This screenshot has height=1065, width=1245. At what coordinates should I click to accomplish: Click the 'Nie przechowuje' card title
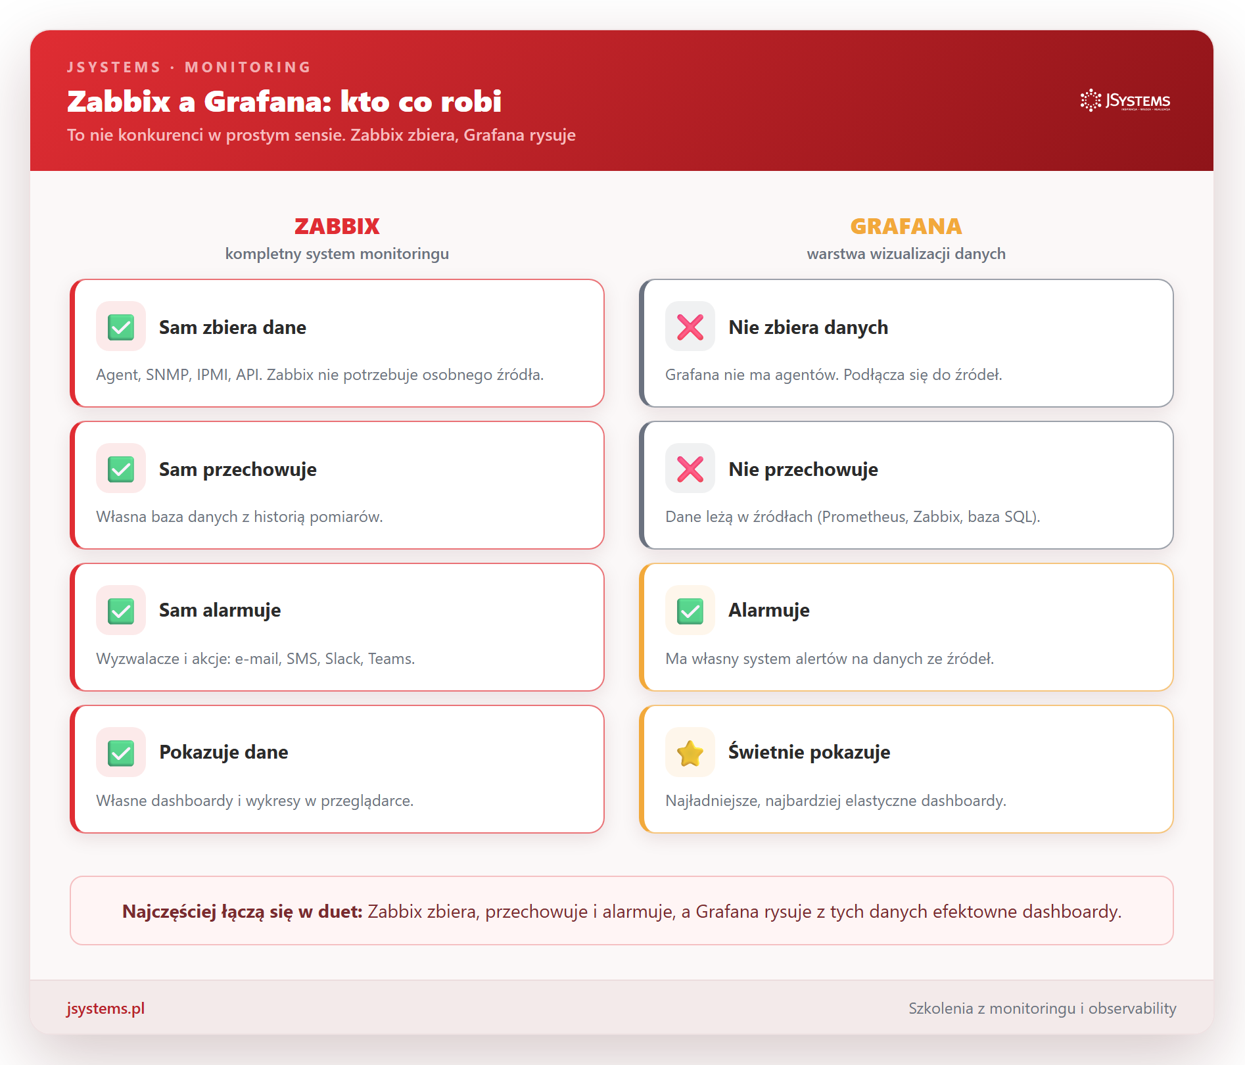[x=803, y=469]
